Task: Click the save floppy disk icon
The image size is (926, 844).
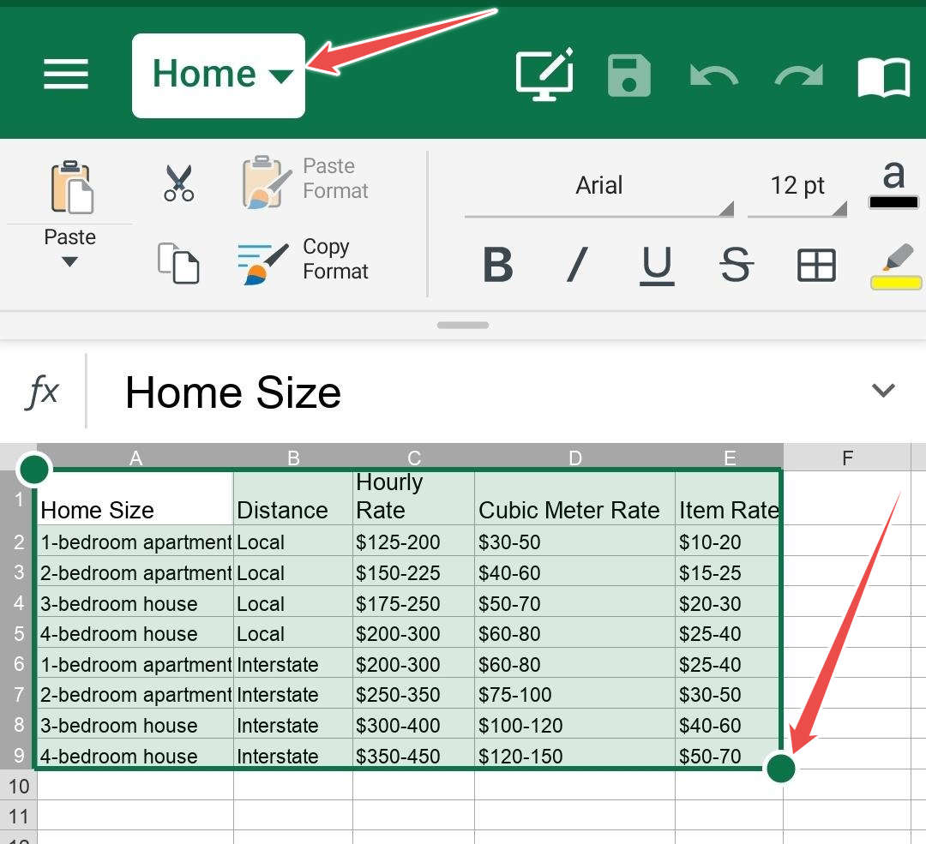Action: point(629,75)
